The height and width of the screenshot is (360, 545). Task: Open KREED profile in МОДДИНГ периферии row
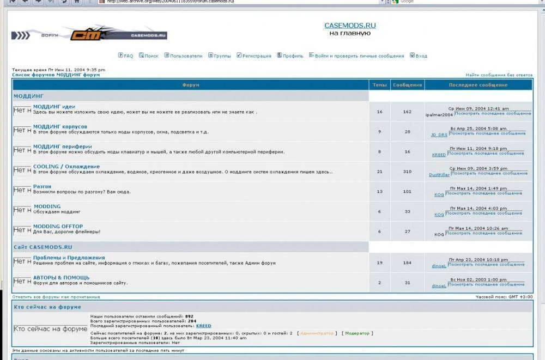coord(439,155)
